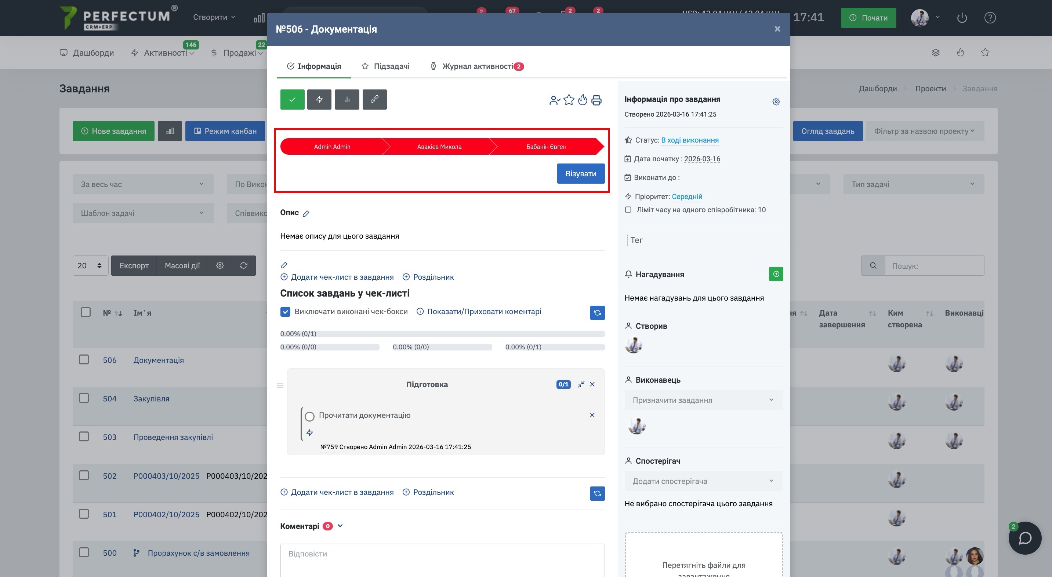Open the Журнал активності tab
1052x577 pixels.
click(x=477, y=66)
